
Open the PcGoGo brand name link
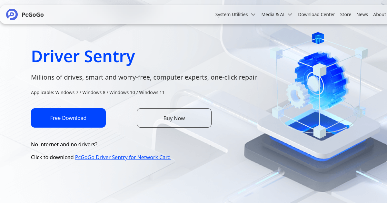coord(33,15)
